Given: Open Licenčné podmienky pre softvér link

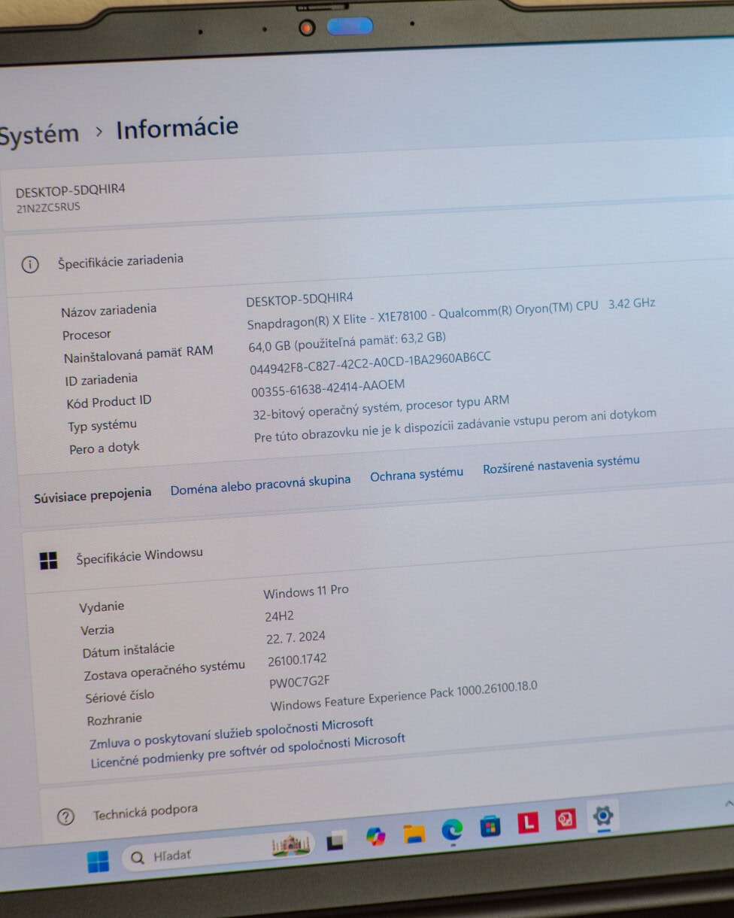Looking at the screenshot, I should click(248, 751).
